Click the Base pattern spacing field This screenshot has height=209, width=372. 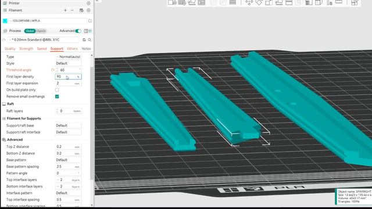tap(69, 167)
